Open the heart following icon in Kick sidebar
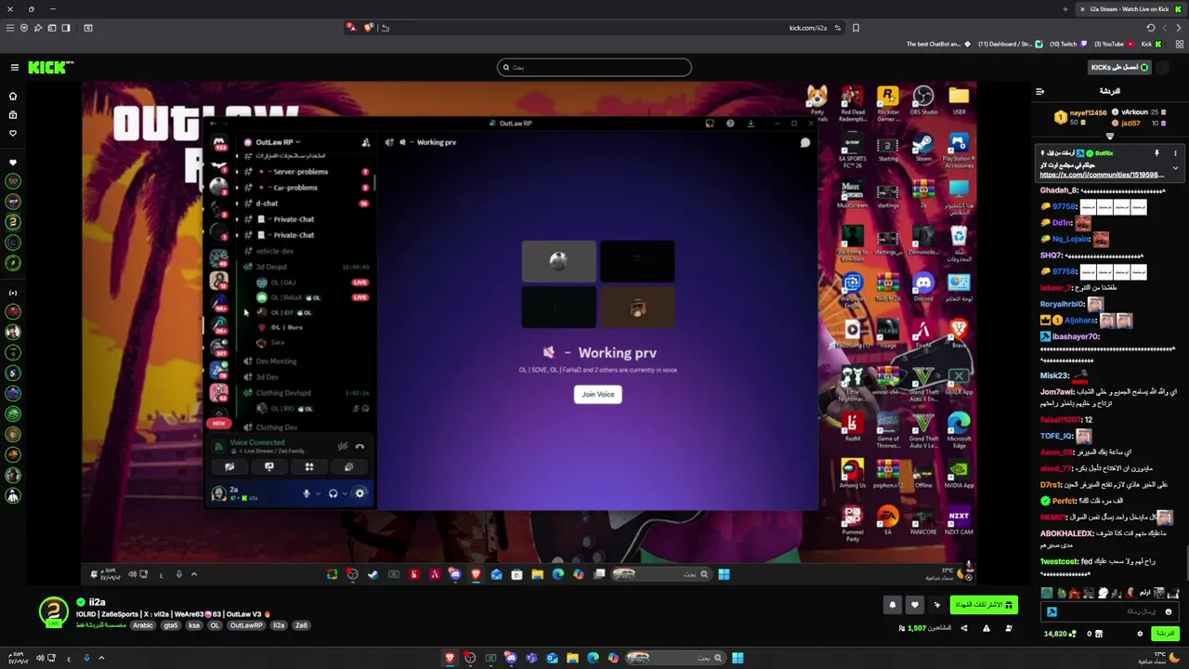The image size is (1189, 669). coord(13,133)
